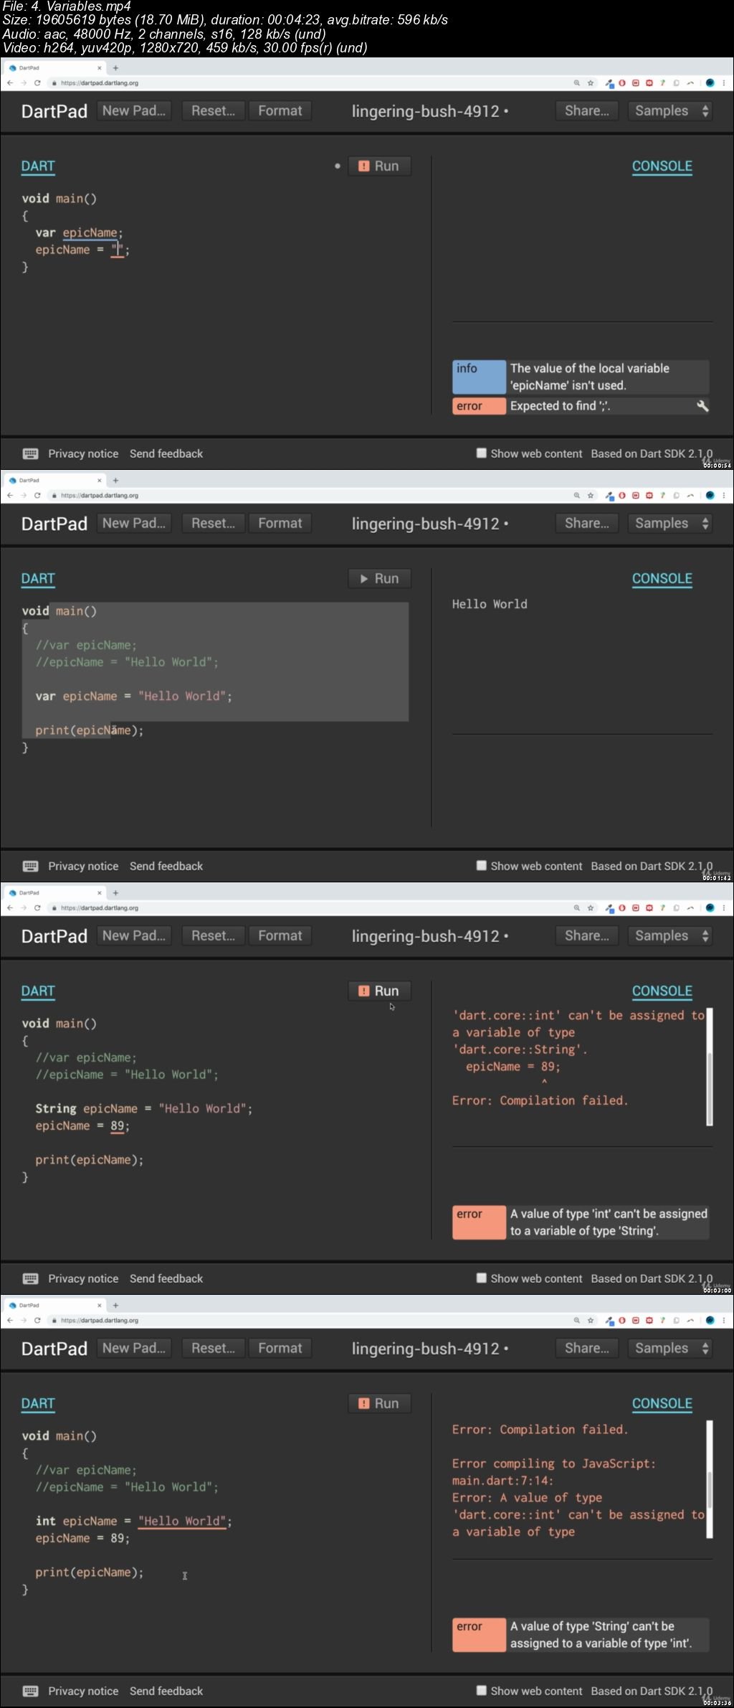Image resolution: width=734 pixels, height=1708 pixels.
Task: Click the bookmark star icon in the 00:00:54 frame
Action: point(591,83)
